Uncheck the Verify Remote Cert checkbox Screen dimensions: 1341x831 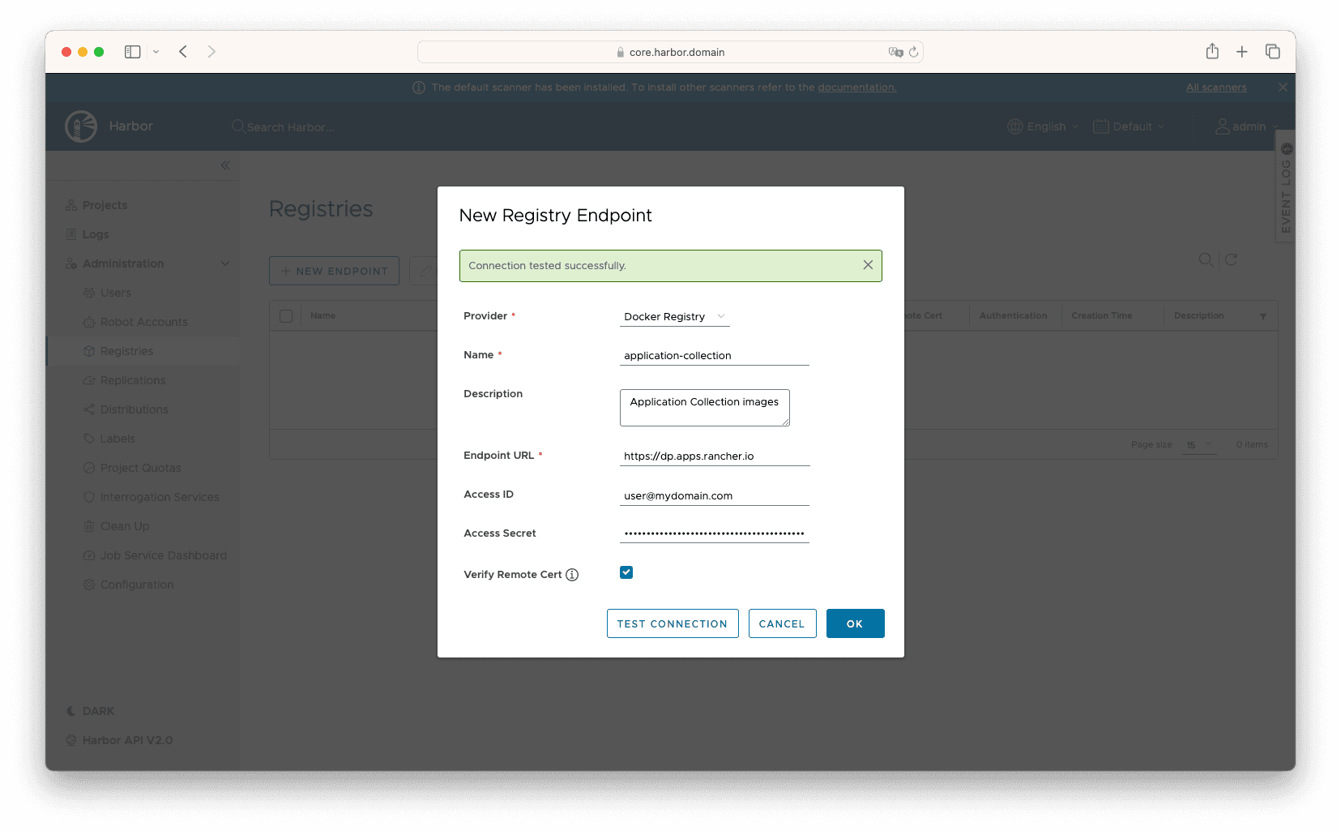pyautogui.click(x=626, y=572)
